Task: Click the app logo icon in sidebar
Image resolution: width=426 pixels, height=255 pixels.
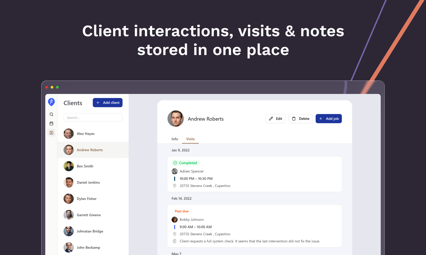Action: (x=51, y=102)
